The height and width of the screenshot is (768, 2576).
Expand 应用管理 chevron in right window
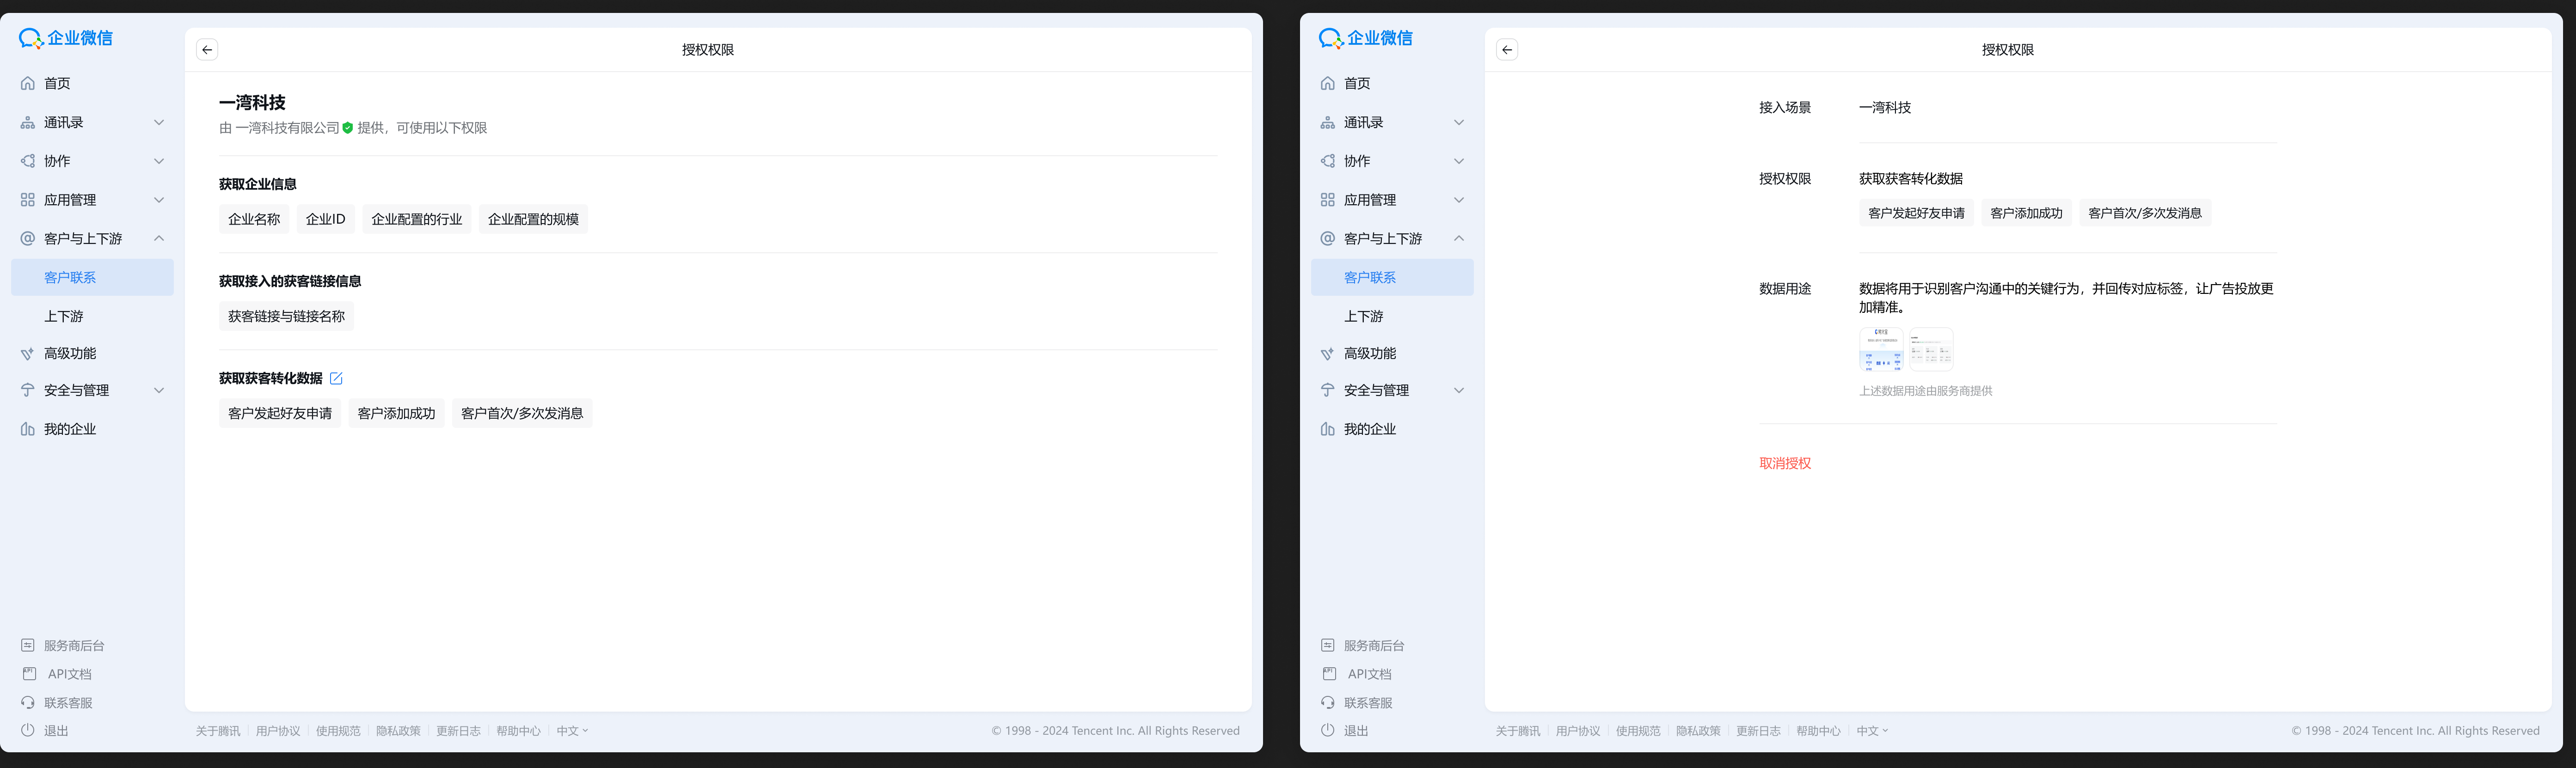pos(1459,200)
